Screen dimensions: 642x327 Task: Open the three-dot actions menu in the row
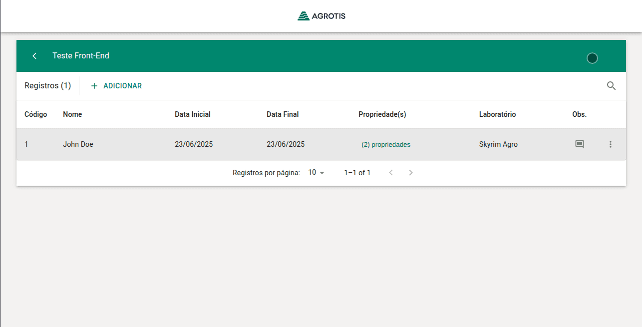(610, 144)
